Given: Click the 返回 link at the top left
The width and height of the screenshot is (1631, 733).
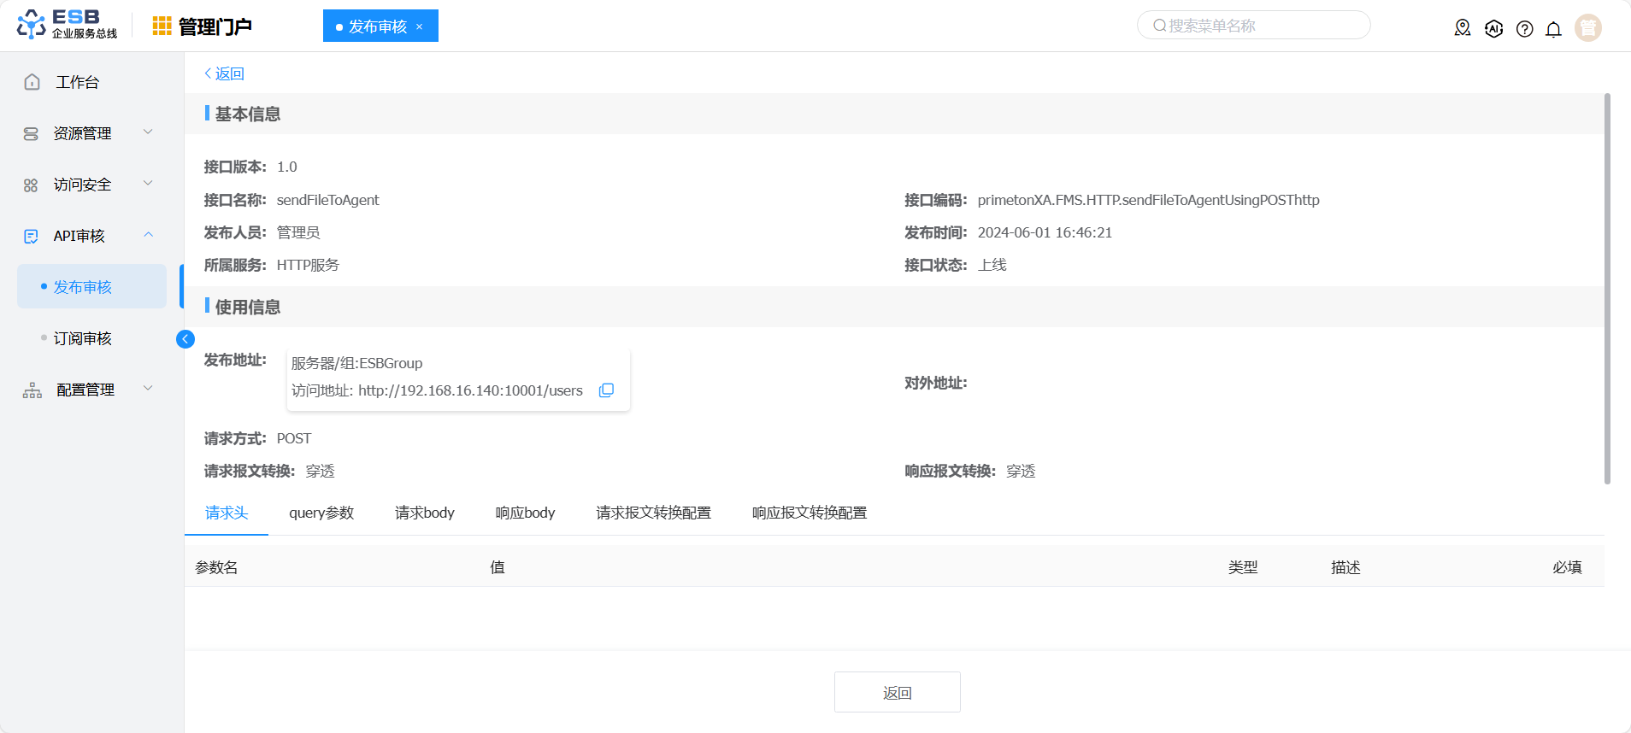Looking at the screenshot, I should coord(225,73).
